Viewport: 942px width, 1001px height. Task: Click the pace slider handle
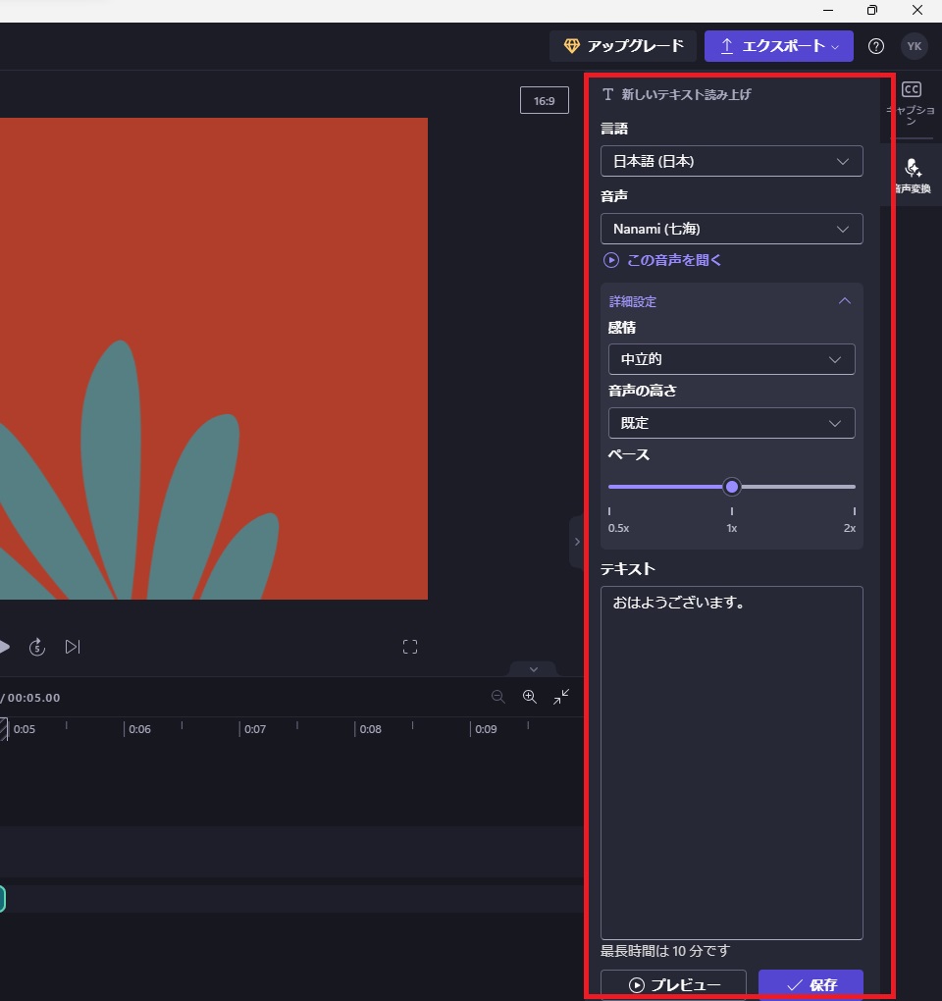click(732, 487)
